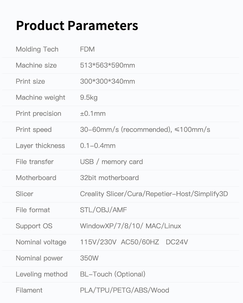
Task: Click the ±0.1mm print precision value
Action: tap(93, 114)
